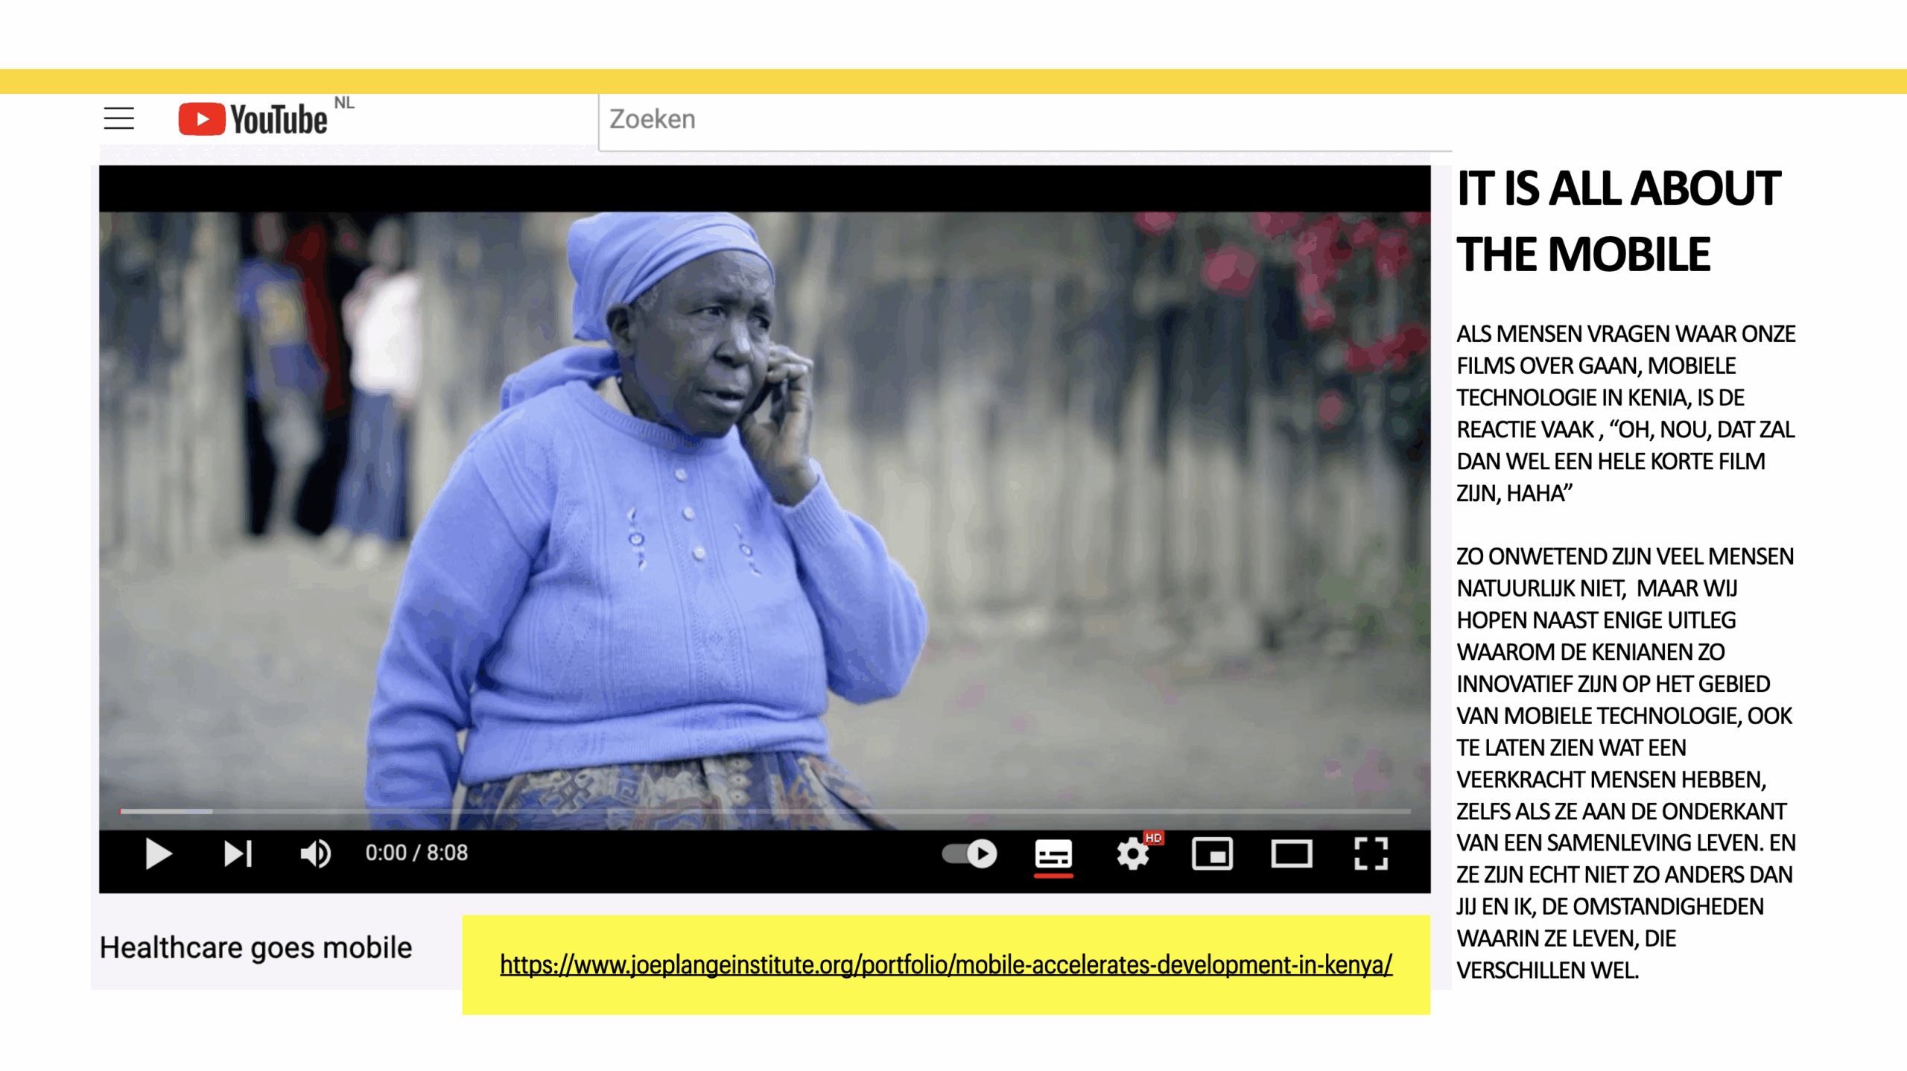Open the video settings gear
Image resolution: width=1907 pixels, height=1071 pixels.
[1132, 854]
